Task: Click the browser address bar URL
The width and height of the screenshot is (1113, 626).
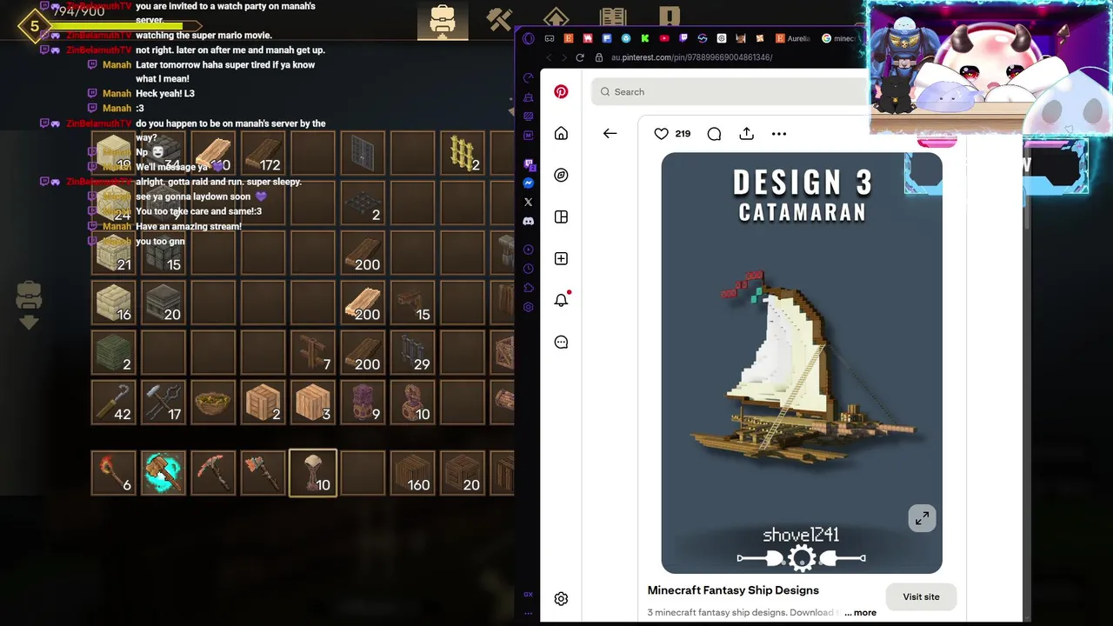Action: pos(691,57)
